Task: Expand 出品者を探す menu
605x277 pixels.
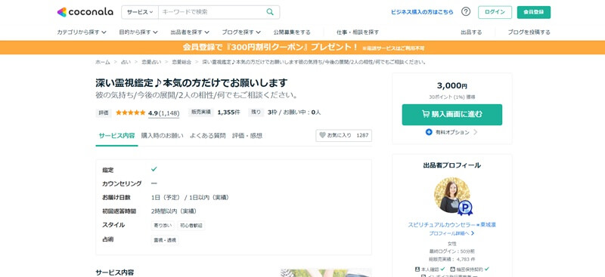Action: pyautogui.click(x=190, y=32)
